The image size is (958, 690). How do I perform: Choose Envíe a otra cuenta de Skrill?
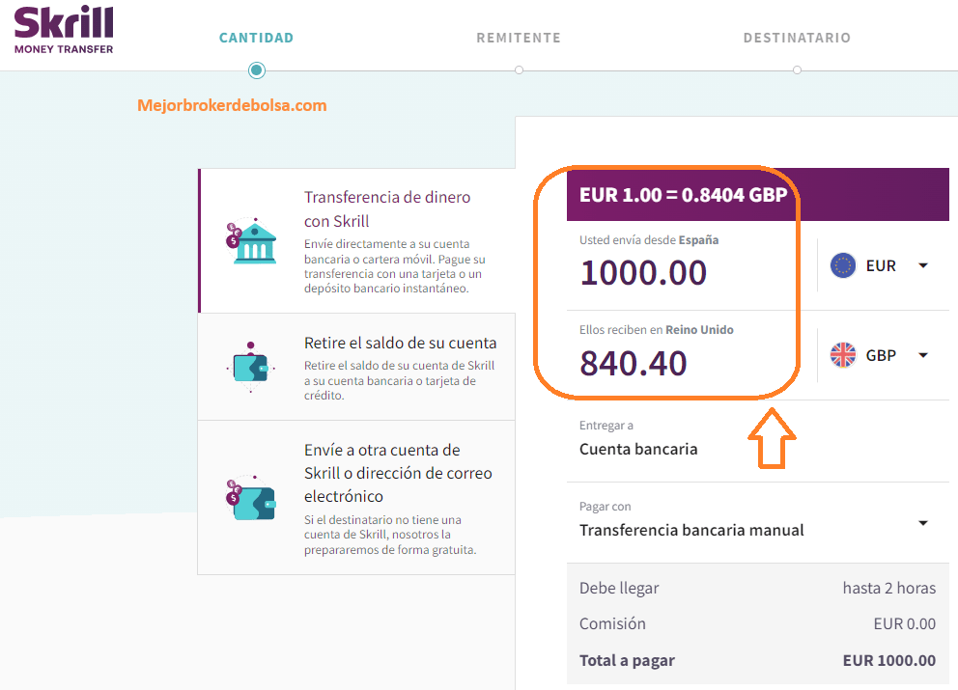click(357, 498)
